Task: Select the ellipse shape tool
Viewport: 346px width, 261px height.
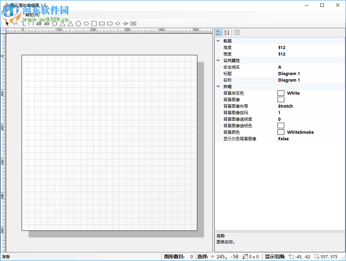Action: [86, 23]
